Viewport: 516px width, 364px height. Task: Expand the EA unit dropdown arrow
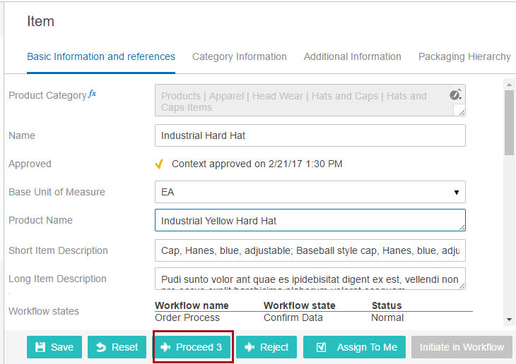(x=457, y=192)
